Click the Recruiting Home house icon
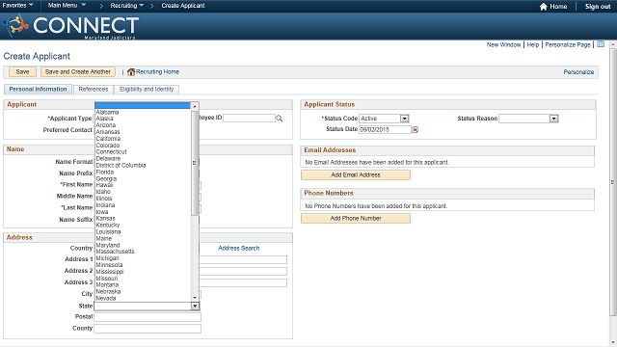The image size is (617, 347). point(131,72)
